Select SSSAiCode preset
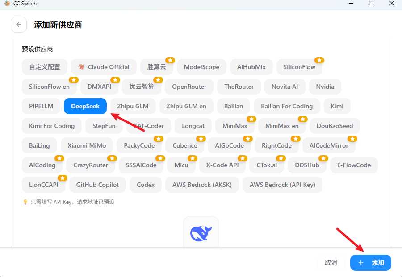This screenshot has height=277, width=402. coord(141,165)
